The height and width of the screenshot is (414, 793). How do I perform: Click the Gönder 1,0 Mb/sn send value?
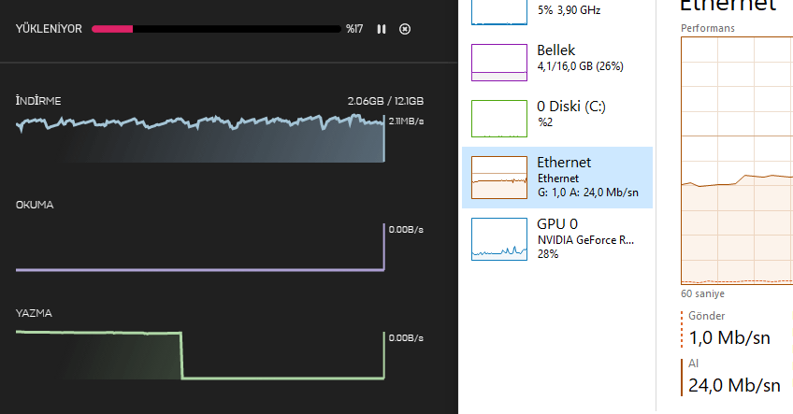(728, 337)
